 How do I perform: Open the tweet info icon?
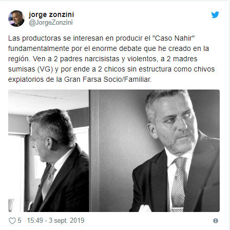click(x=216, y=221)
